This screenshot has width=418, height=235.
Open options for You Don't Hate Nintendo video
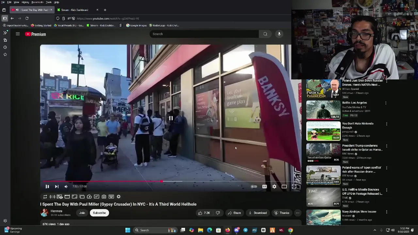point(387,124)
